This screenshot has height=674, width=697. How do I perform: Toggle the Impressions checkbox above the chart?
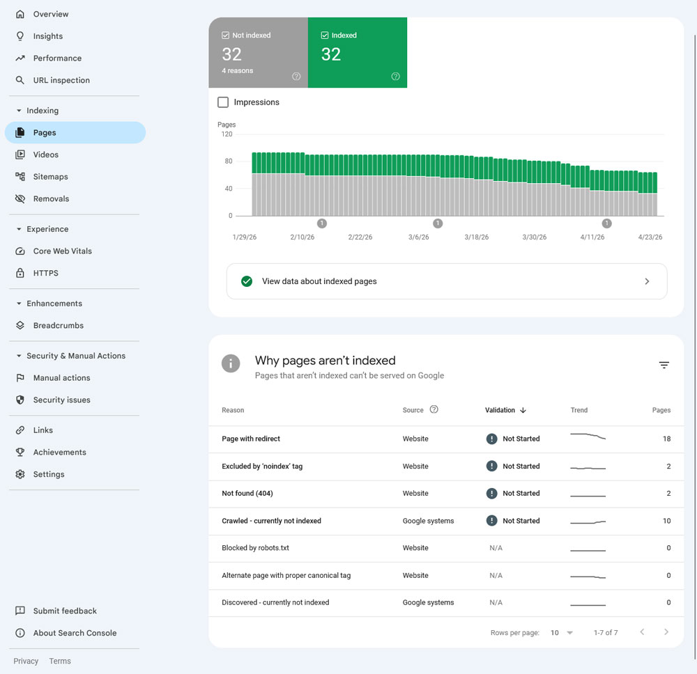pos(223,102)
